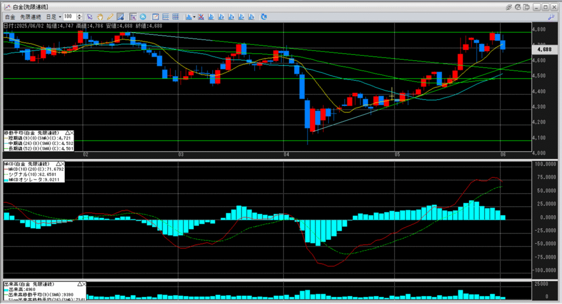Collapse the MACD legend with triangle
Viewport: 562px width, 304px height.
(58, 164)
